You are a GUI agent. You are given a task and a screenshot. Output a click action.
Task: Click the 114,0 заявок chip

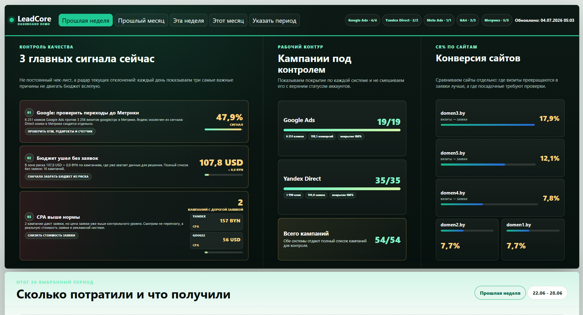coord(316,195)
